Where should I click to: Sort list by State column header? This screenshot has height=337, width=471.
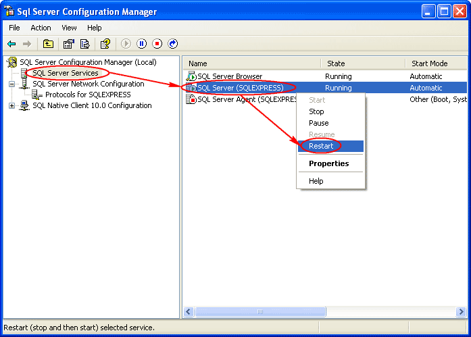point(336,63)
